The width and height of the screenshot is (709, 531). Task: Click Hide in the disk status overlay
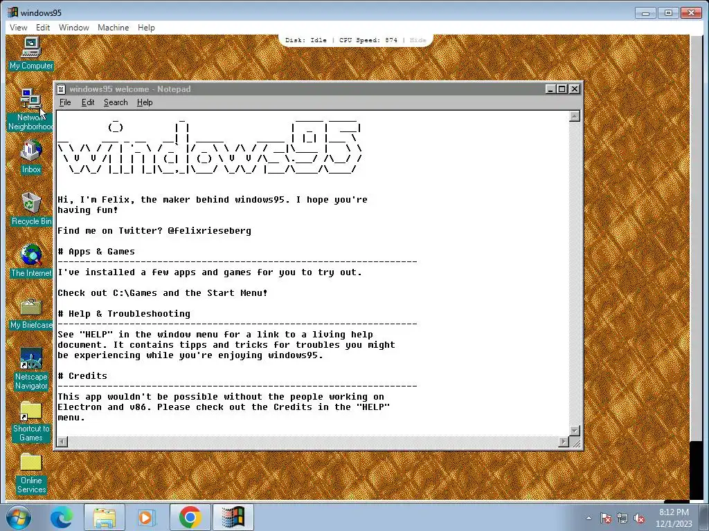[x=418, y=40]
